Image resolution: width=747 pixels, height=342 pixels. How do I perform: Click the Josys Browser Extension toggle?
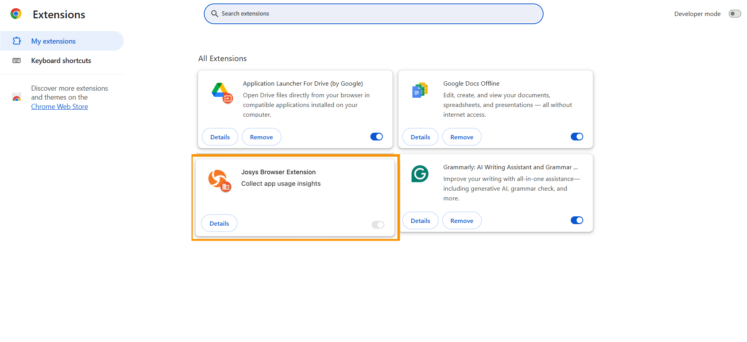pos(378,224)
